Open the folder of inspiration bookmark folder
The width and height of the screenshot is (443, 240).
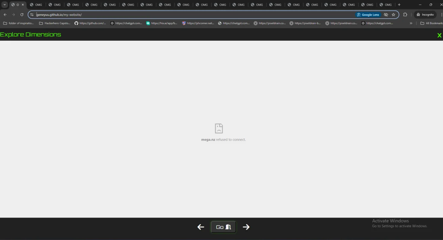click(18, 23)
